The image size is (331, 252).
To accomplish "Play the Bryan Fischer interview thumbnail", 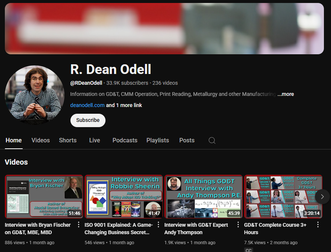I will [44, 197].
